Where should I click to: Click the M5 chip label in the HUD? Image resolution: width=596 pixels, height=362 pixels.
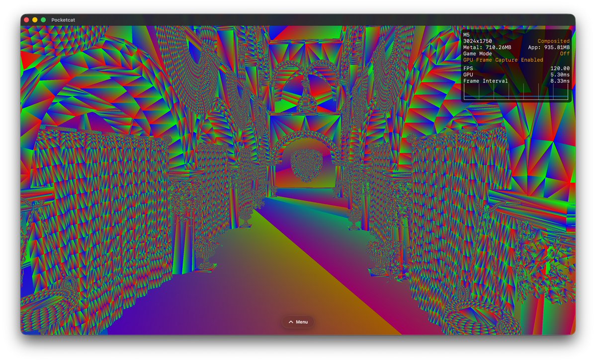point(466,35)
